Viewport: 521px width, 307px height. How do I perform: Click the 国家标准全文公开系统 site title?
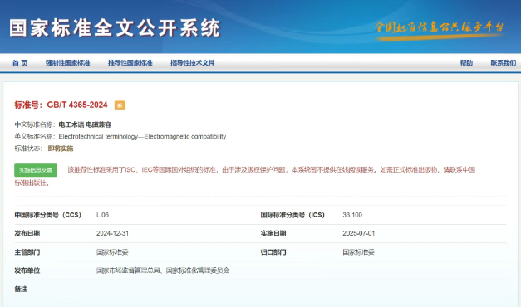tap(115, 28)
